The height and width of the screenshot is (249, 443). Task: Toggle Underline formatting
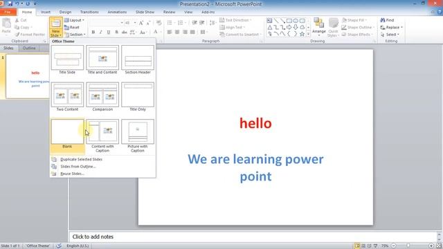109,33
